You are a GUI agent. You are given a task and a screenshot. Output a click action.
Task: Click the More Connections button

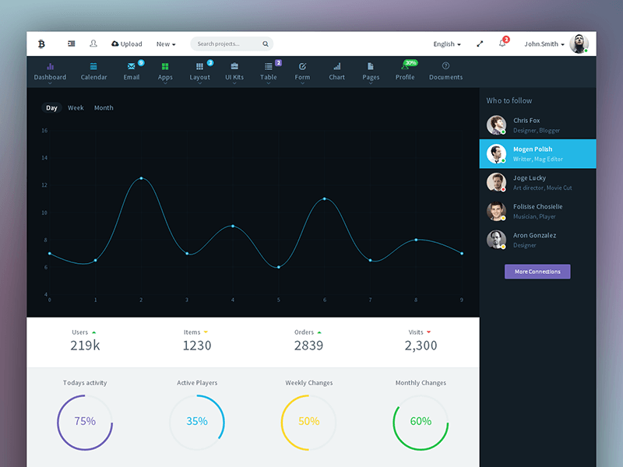[537, 272]
